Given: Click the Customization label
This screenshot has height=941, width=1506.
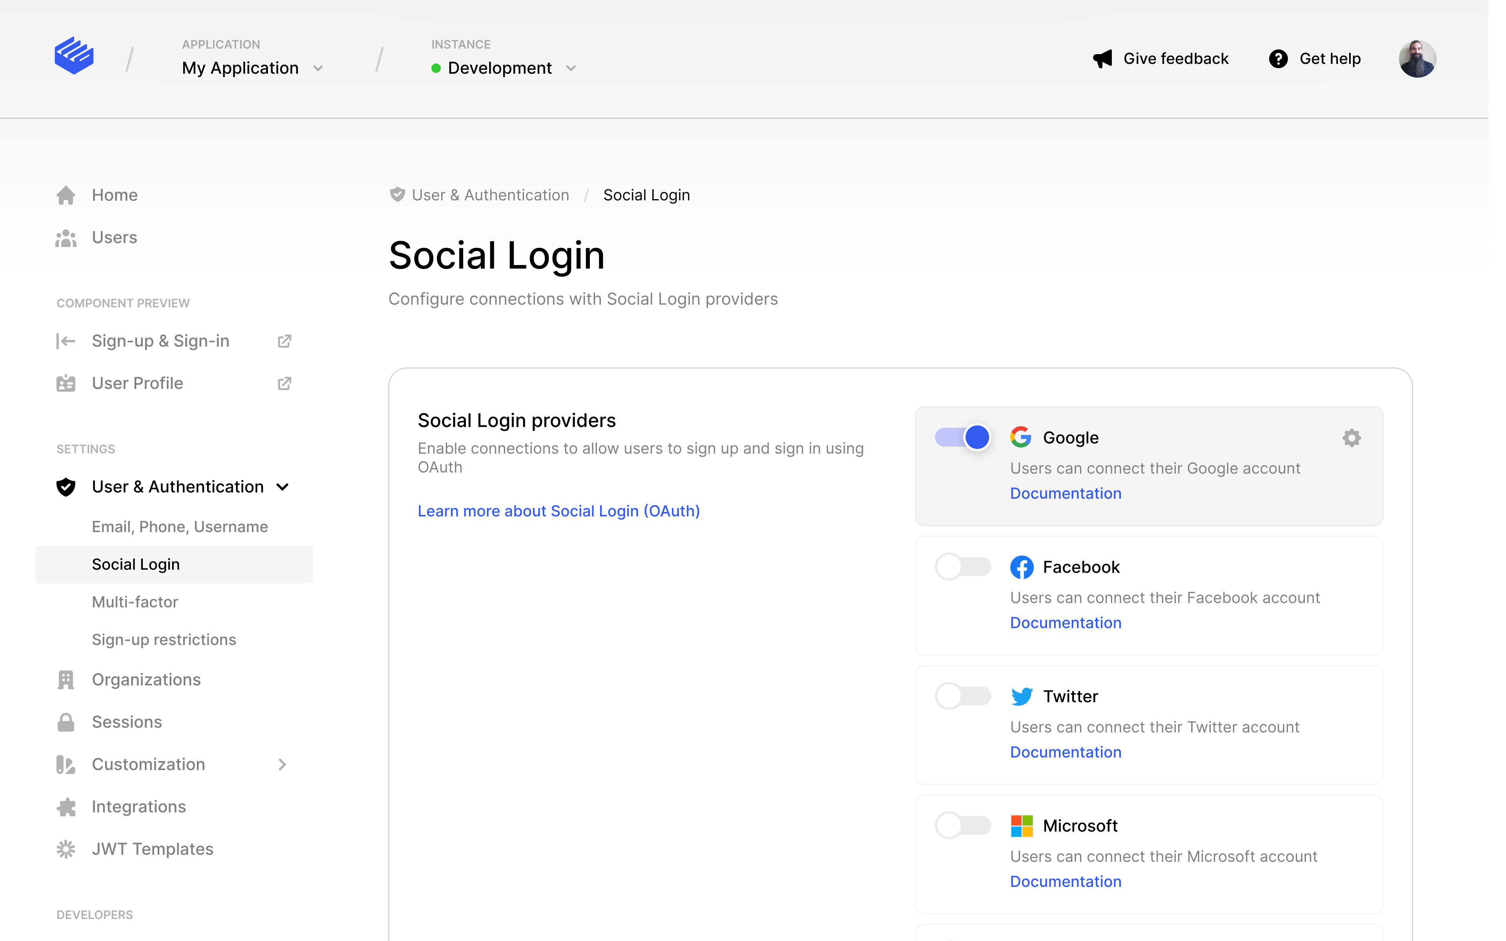Looking at the screenshot, I should coord(148,764).
